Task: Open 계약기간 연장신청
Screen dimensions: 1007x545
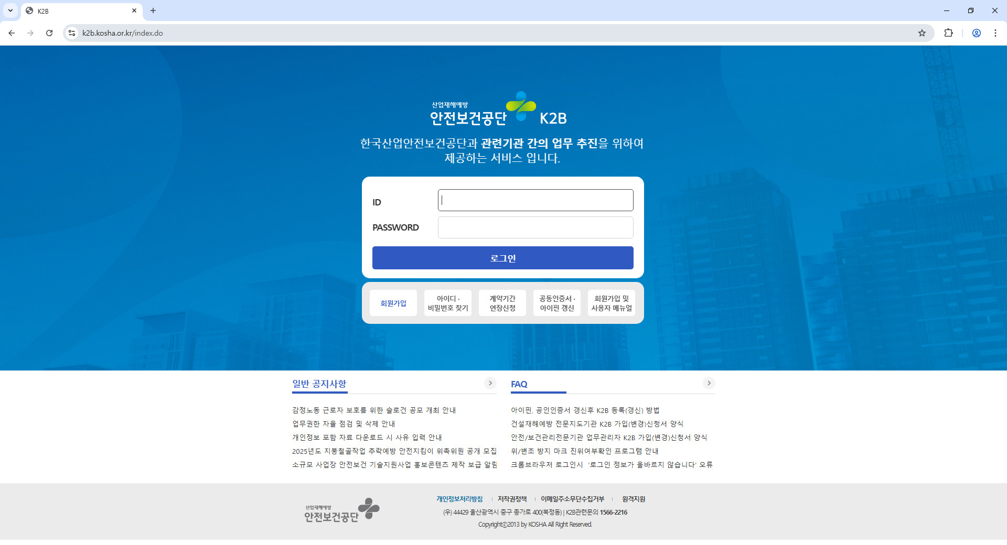Action: [502, 303]
